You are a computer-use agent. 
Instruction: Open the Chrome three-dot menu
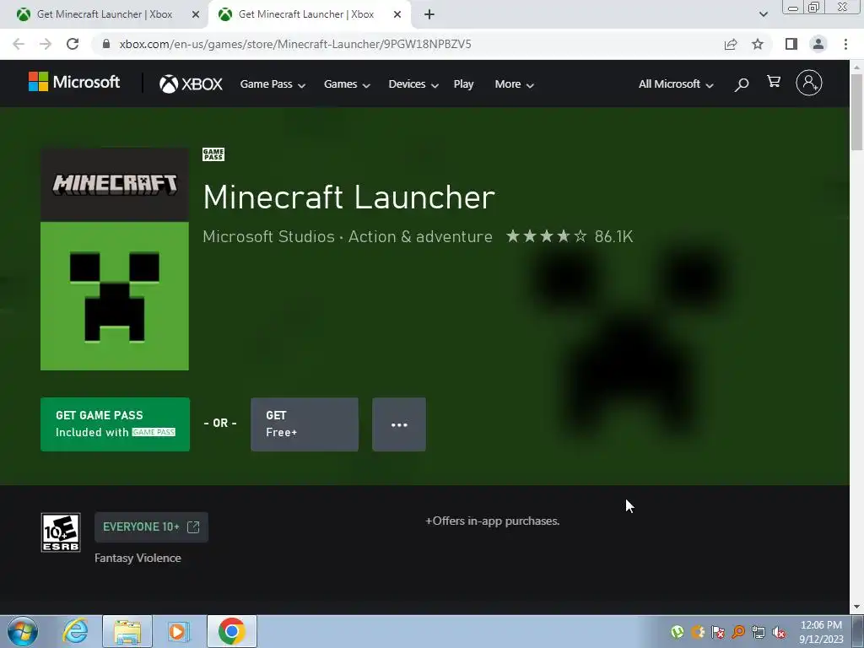tap(845, 44)
